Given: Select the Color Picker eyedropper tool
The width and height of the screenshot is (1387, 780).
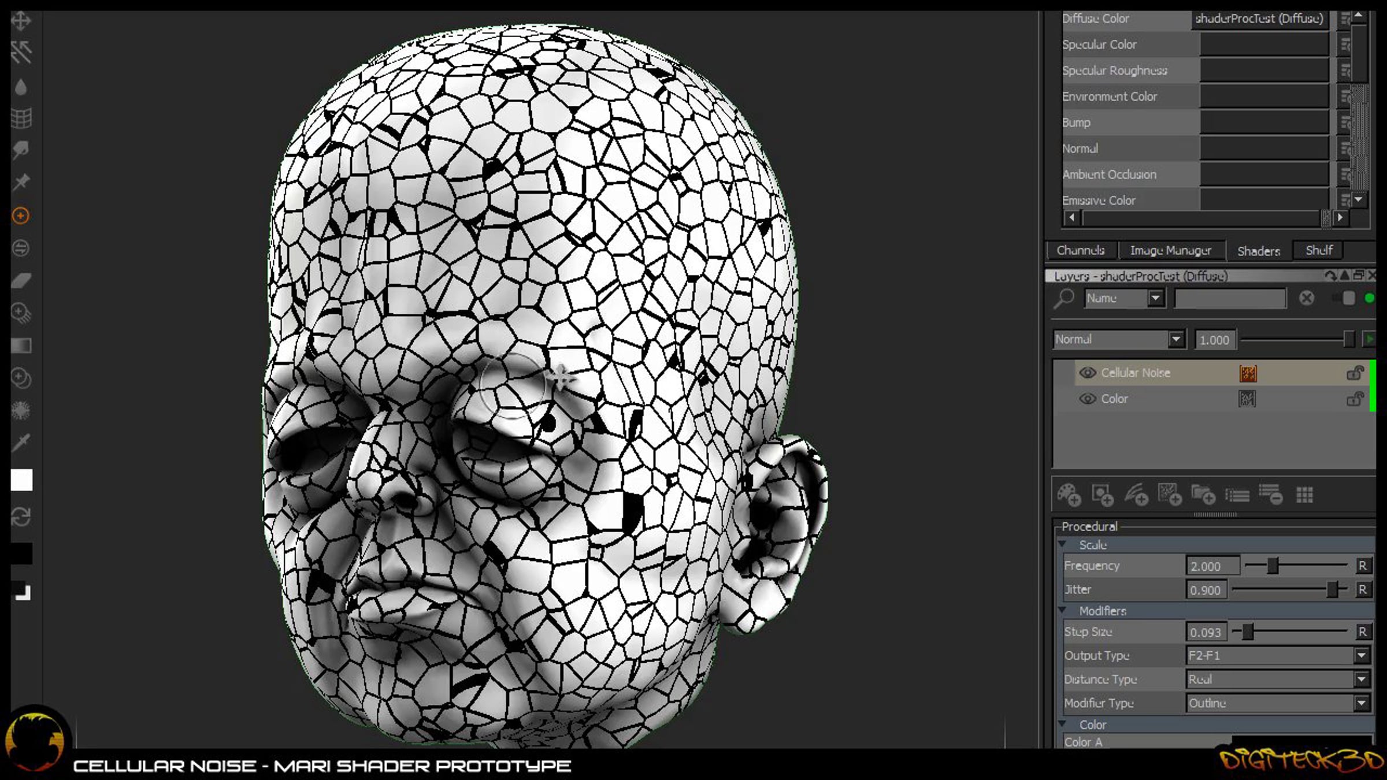Looking at the screenshot, I should tap(21, 443).
